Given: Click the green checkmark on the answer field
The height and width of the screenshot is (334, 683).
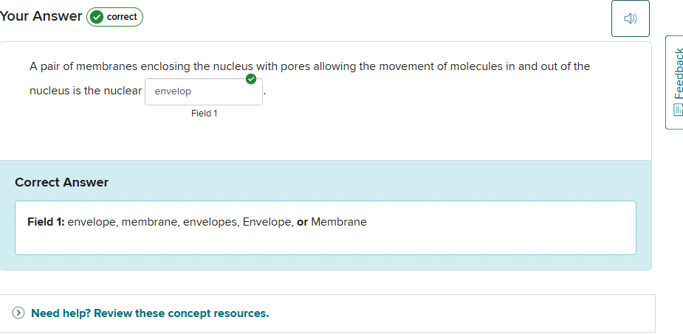Looking at the screenshot, I should 251,80.
